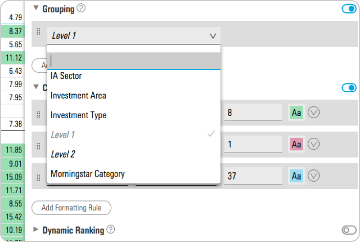Click the Add Formatting Rule button

click(71, 208)
